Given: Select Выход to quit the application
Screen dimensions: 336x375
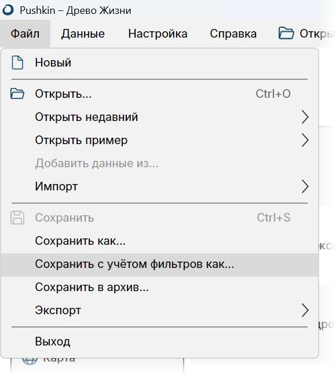Looking at the screenshot, I should (x=160, y=341).
